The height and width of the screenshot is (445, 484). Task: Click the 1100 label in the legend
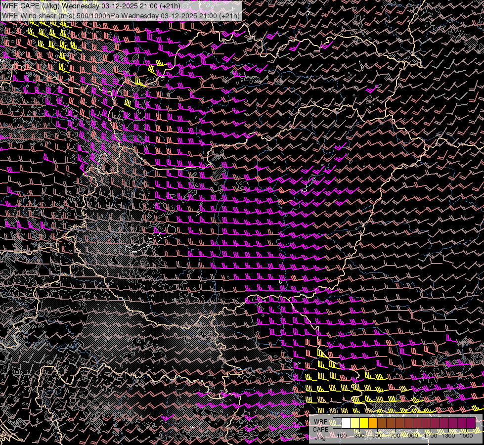(431, 436)
